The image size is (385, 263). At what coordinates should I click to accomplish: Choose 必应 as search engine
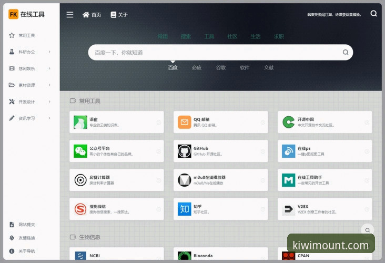197,67
